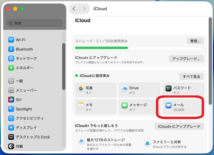This screenshot has height=155, width=214.
Task: Click the パスワード keys icon
Action: click(x=169, y=89)
